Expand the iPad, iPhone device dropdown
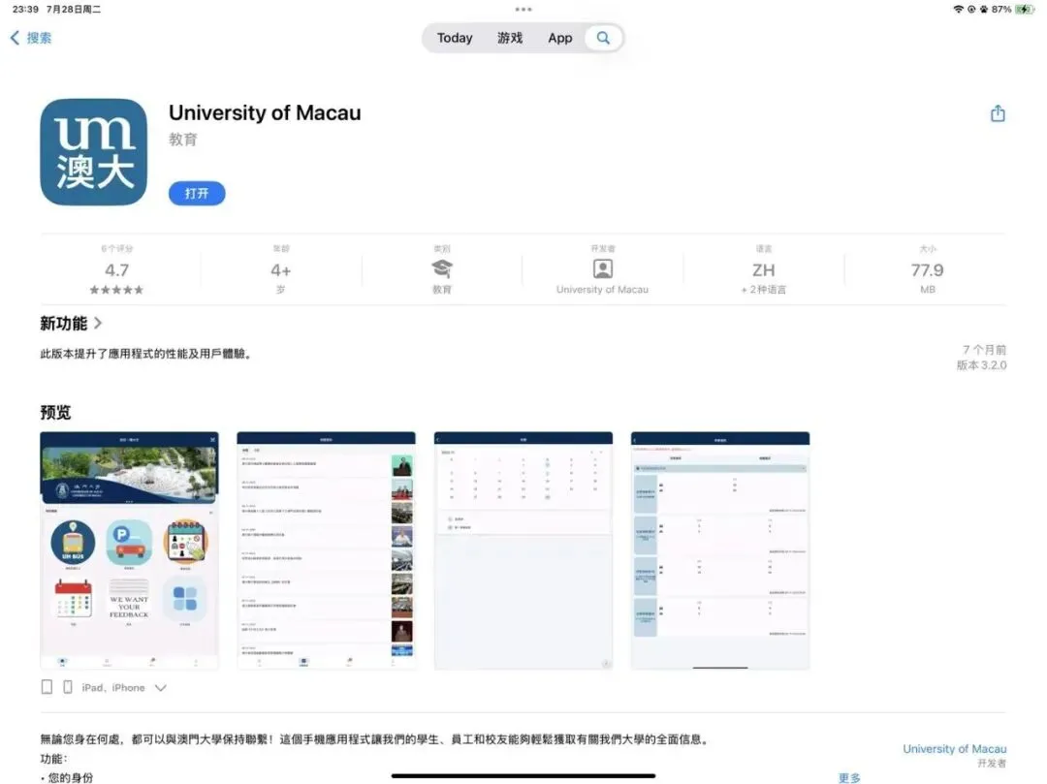 [x=160, y=688]
